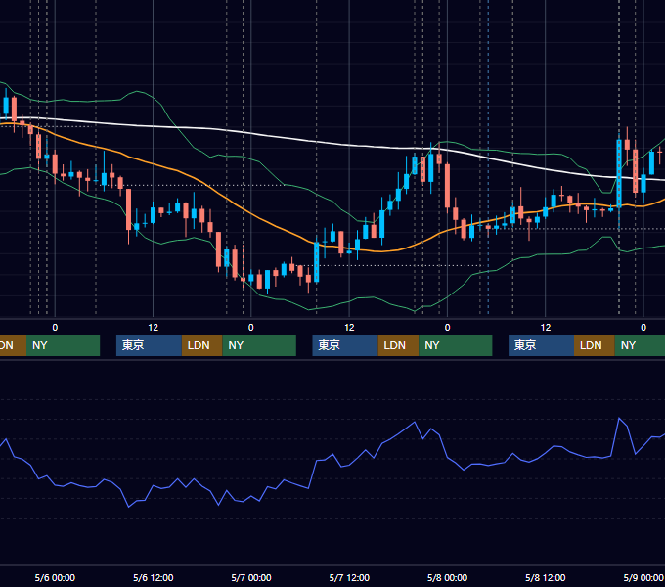Select the LDN session block on 5/6
The image size is (665, 587).
(x=201, y=345)
